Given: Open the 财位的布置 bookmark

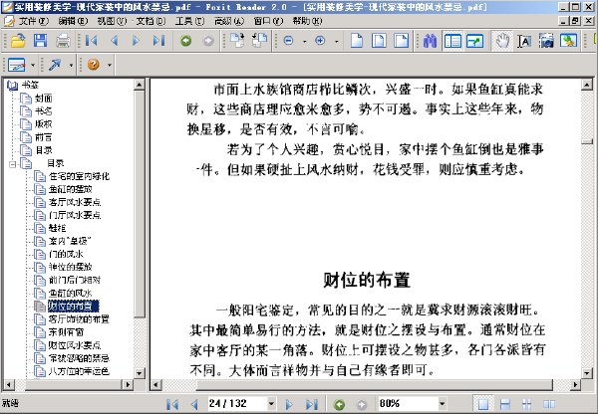Looking at the screenshot, I should pyautogui.click(x=73, y=306).
